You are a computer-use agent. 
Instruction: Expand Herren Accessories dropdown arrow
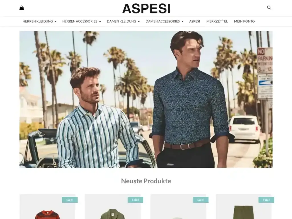pyautogui.click(x=100, y=21)
